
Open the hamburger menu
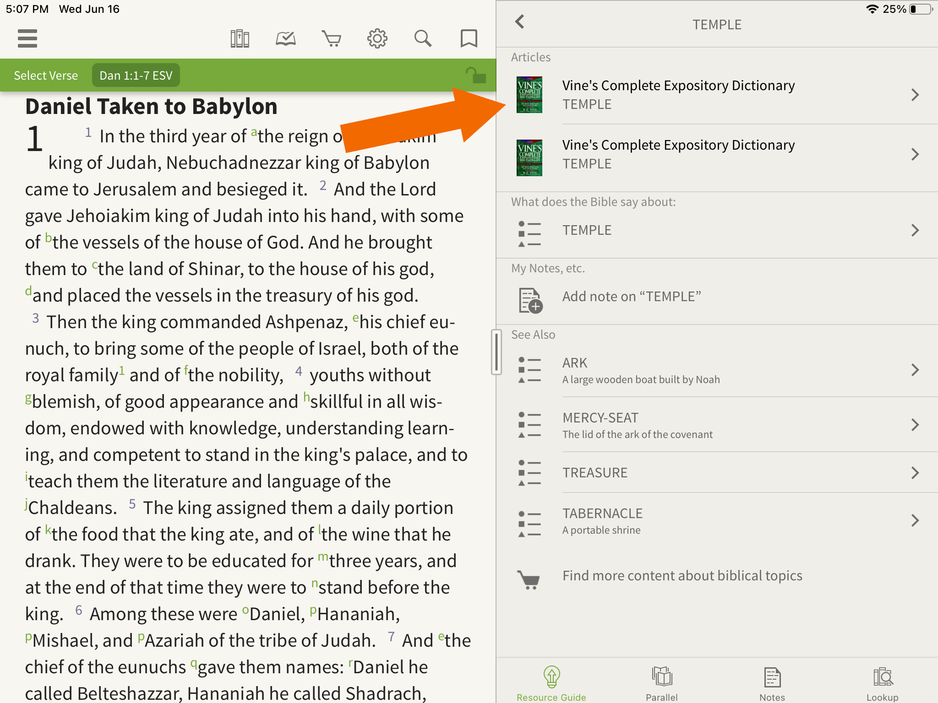pyautogui.click(x=27, y=38)
